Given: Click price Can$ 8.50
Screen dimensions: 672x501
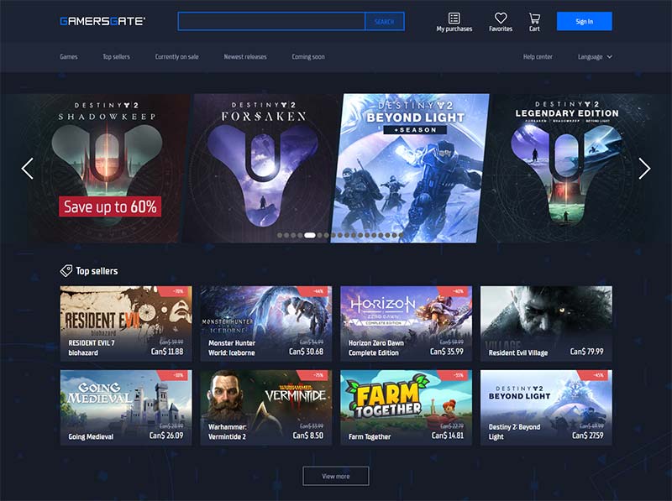Looking at the screenshot, I should click(x=308, y=436).
